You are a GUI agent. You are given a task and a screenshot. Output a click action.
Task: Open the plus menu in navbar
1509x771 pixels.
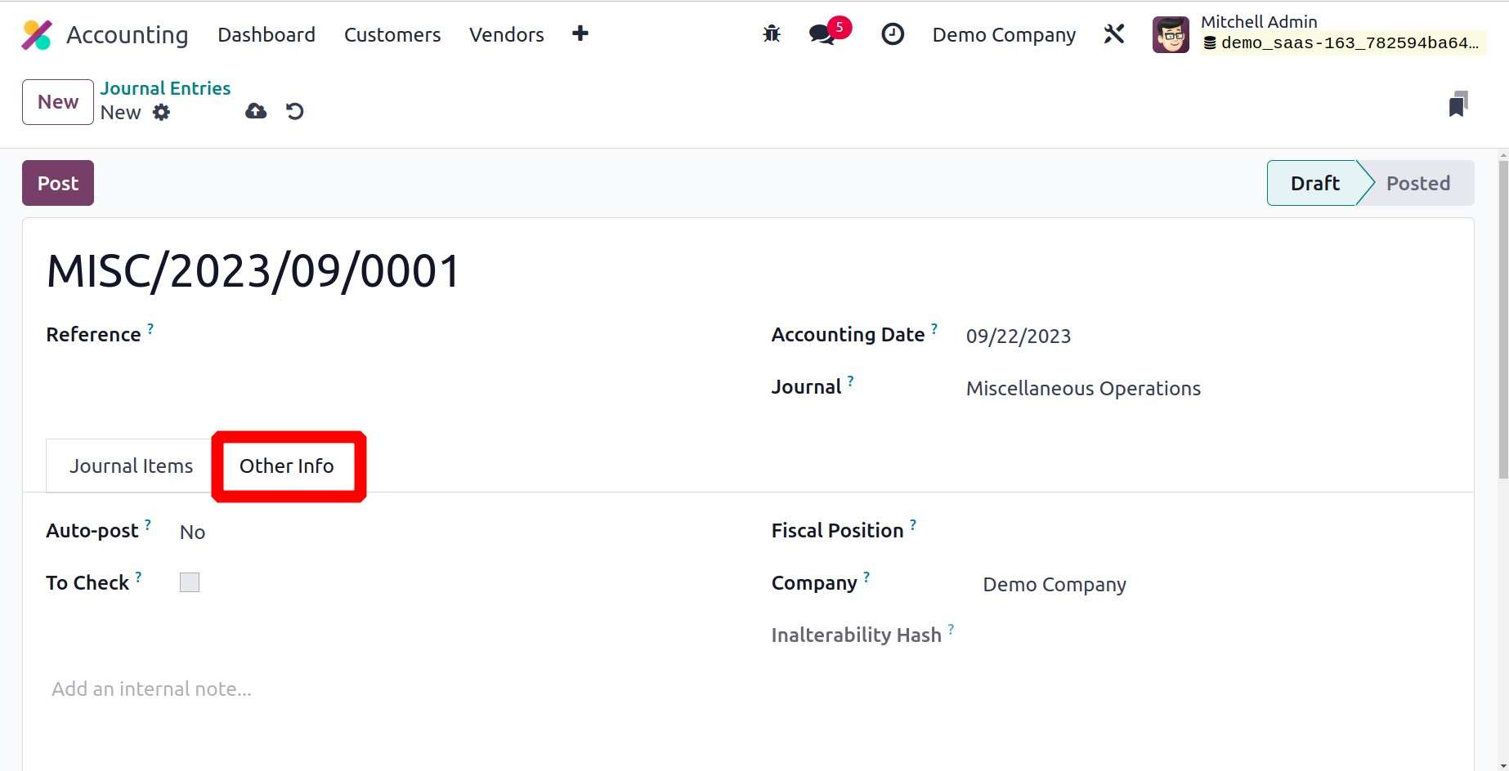click(580, 33)
